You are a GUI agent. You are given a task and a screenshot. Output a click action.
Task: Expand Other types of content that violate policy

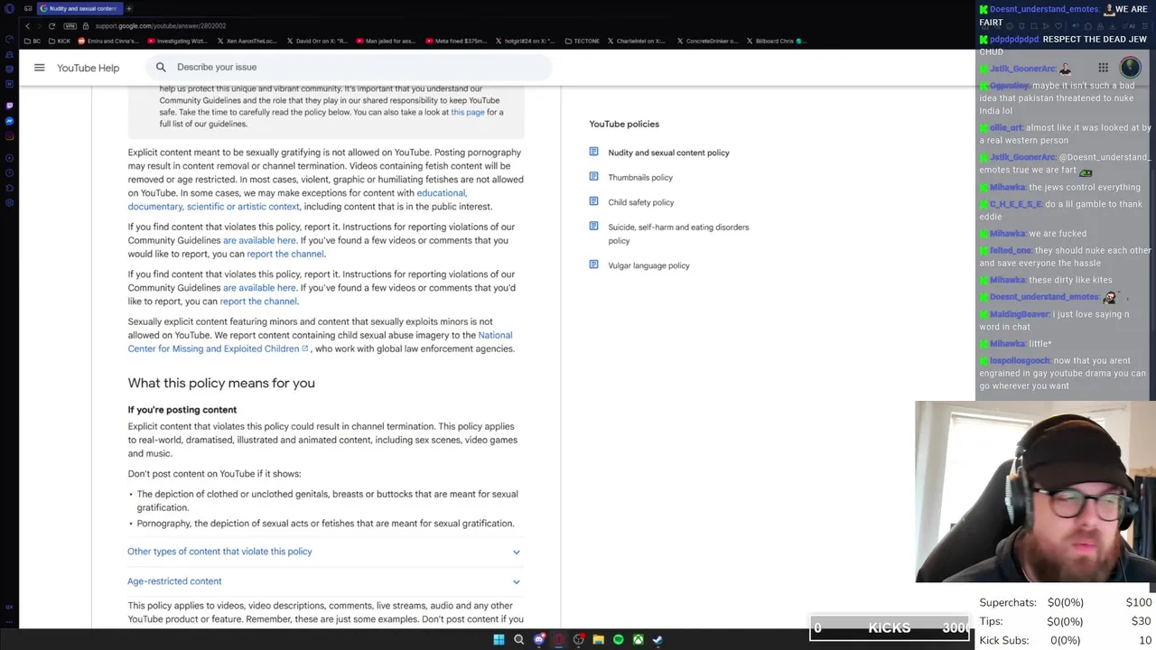(323, 552)
